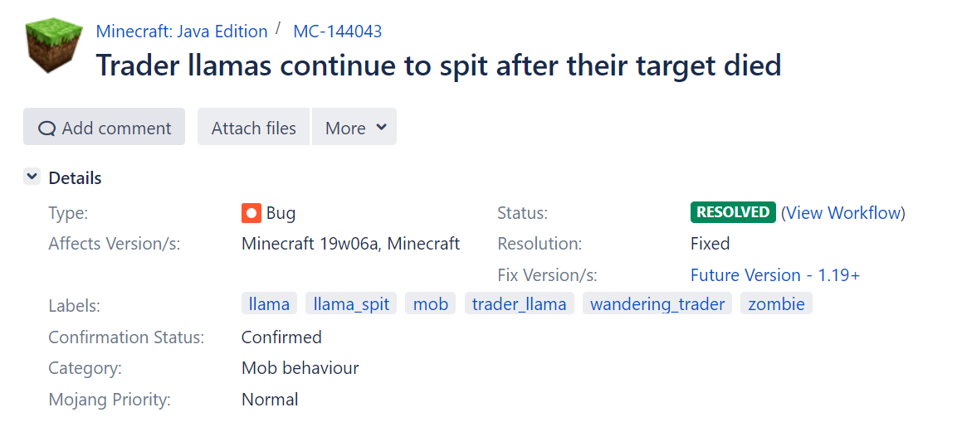The width and height of the screenshot is (957, 422).
Task: Click the green RESOLVED status badge
Action: tap(733, 212)
